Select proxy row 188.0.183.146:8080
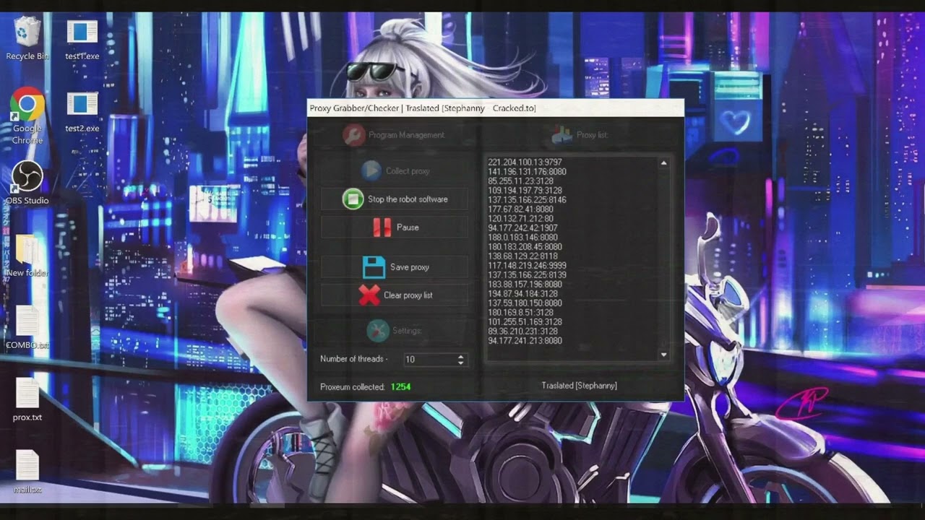 pos(523,238)
